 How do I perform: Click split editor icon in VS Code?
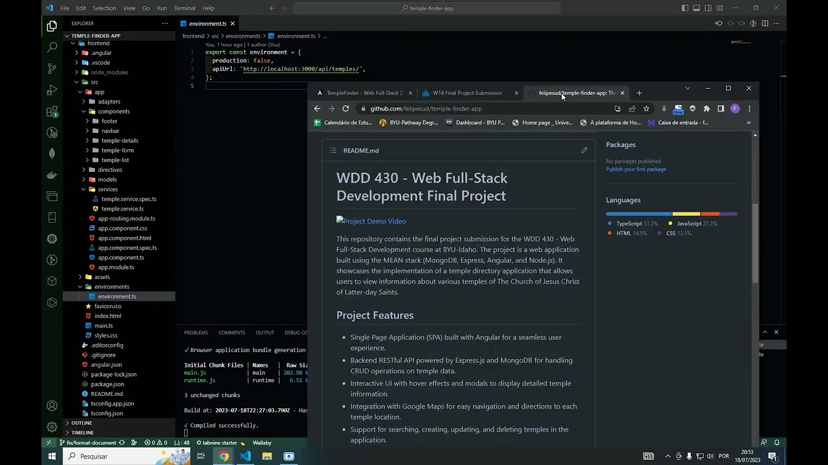(x=765, y=23)
